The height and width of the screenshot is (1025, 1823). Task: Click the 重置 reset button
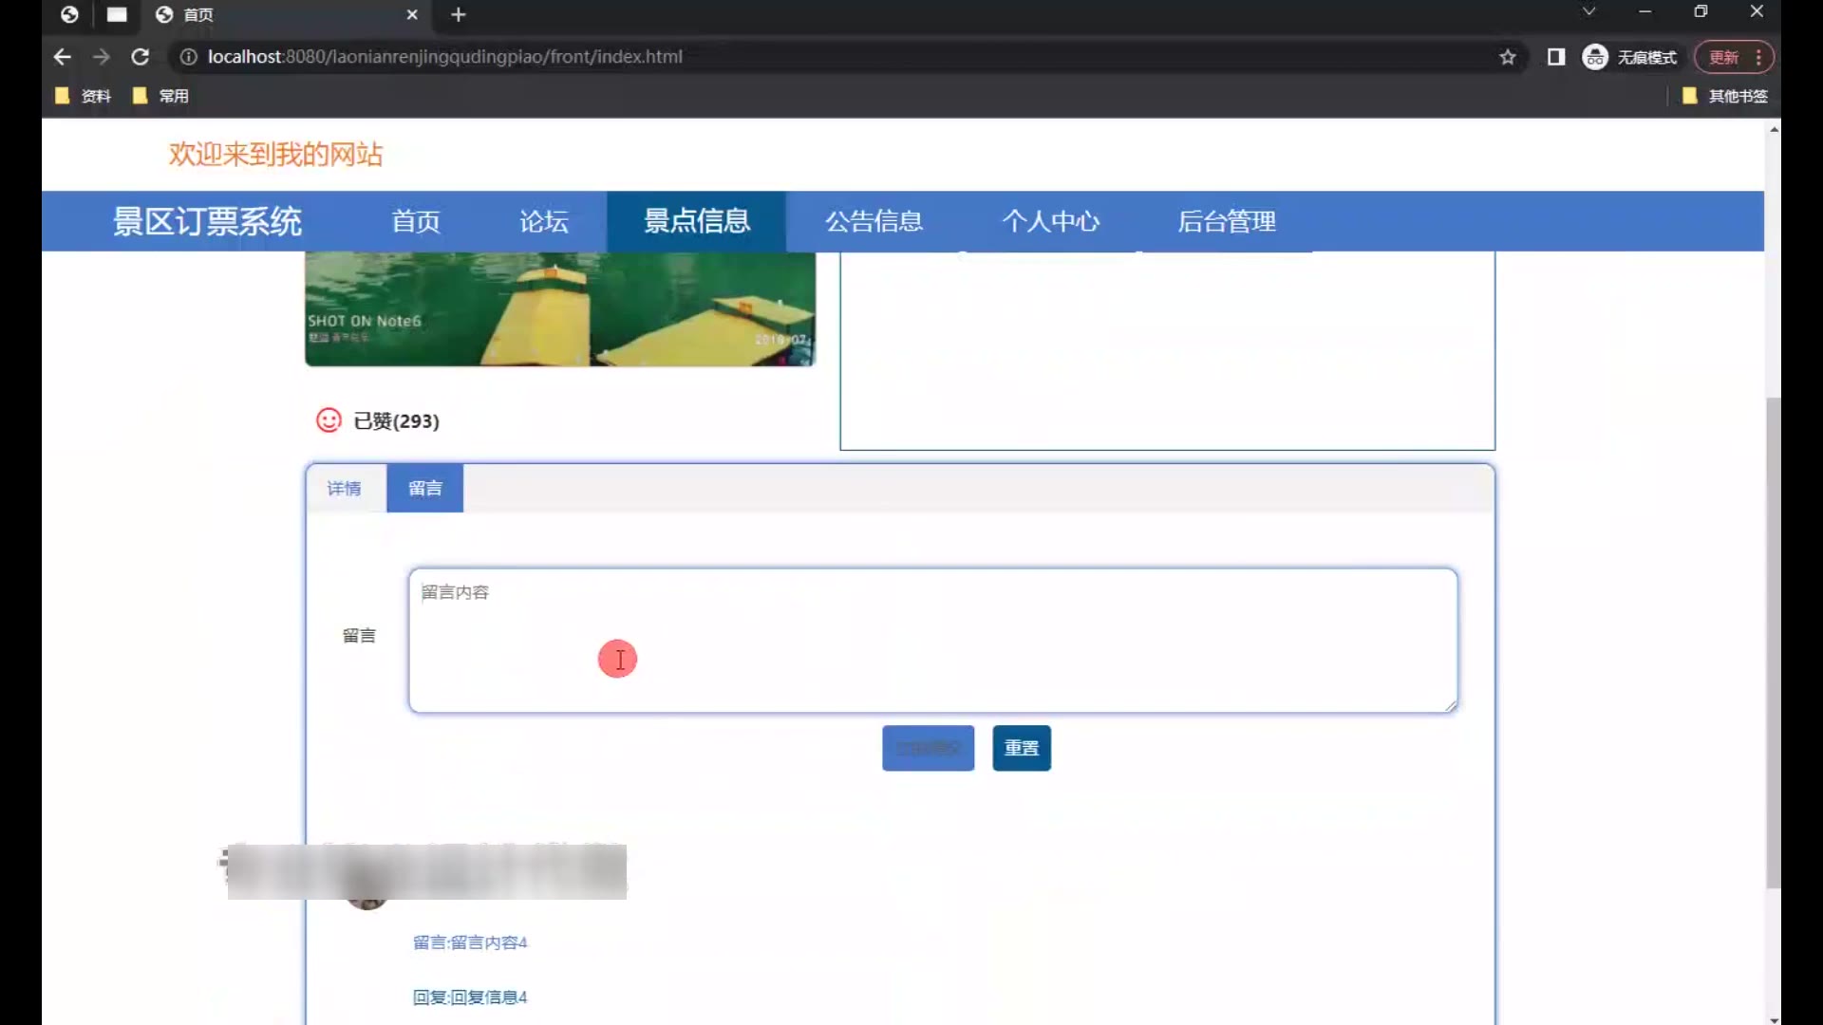tap(1022, 748)
